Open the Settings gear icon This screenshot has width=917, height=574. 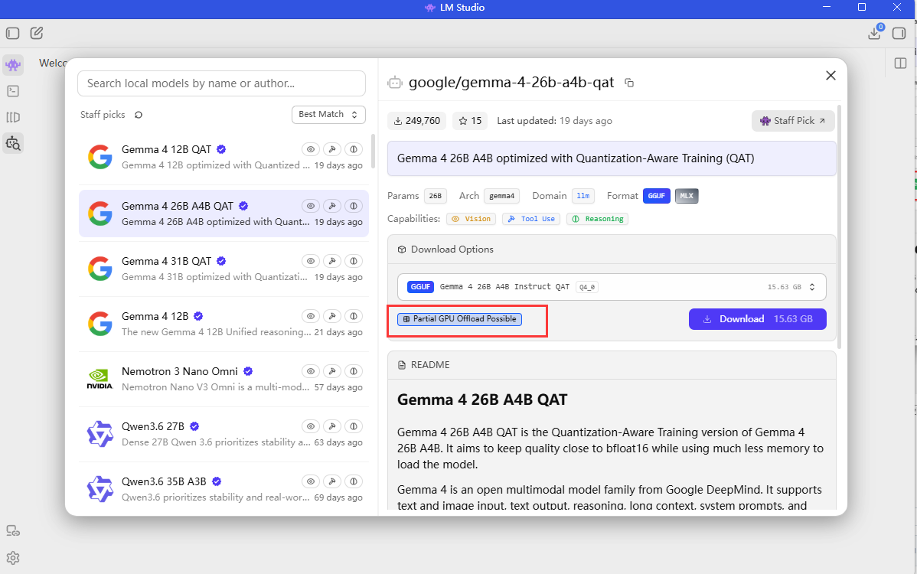[x=13, y=558]
